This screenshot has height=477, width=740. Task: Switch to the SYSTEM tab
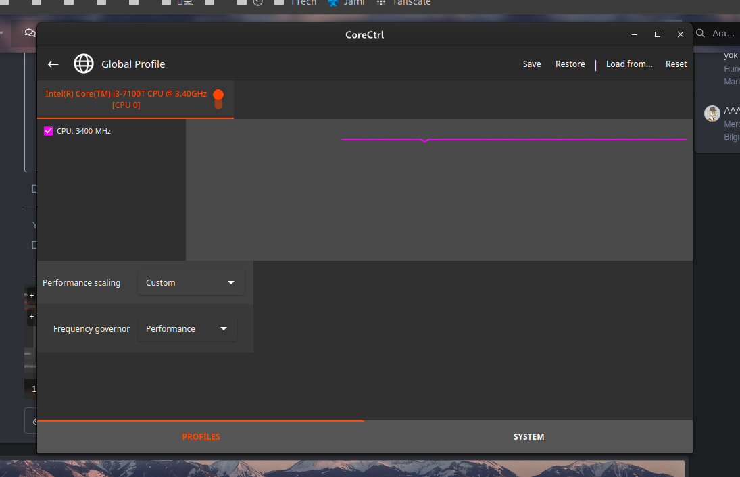(528, 437)
